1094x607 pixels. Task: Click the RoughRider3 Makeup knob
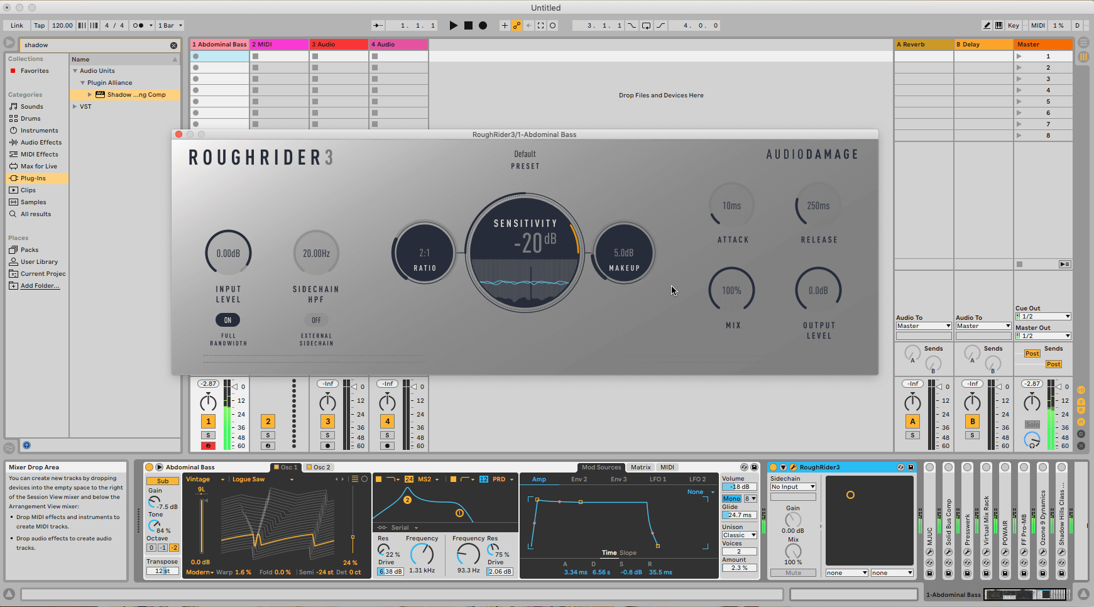click(x=624, y=253)
